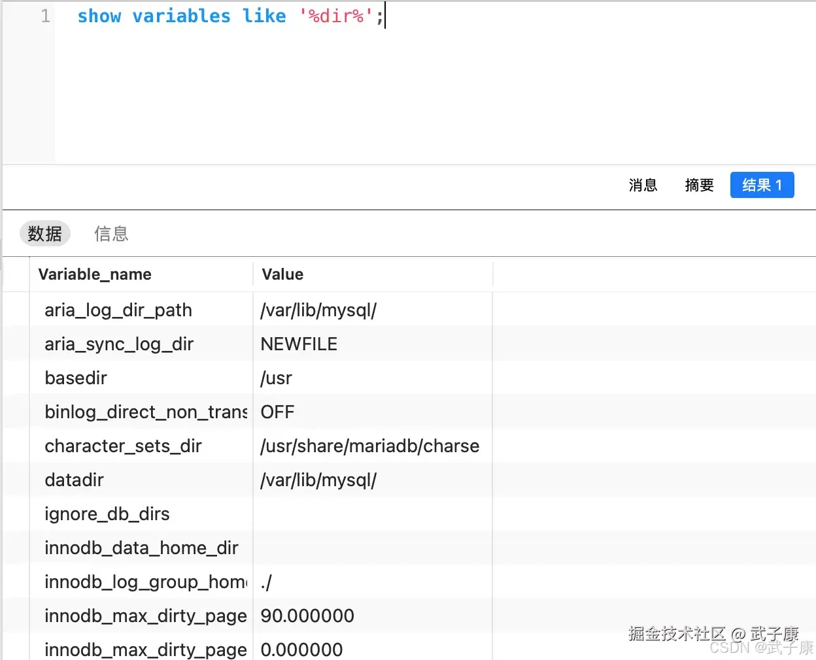Click the OFF value of binlog_direct_non_trans

(x=277, y=412)
